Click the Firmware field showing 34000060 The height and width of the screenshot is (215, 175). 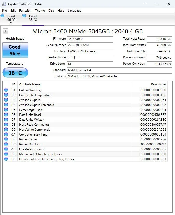[x=90, y=39]
